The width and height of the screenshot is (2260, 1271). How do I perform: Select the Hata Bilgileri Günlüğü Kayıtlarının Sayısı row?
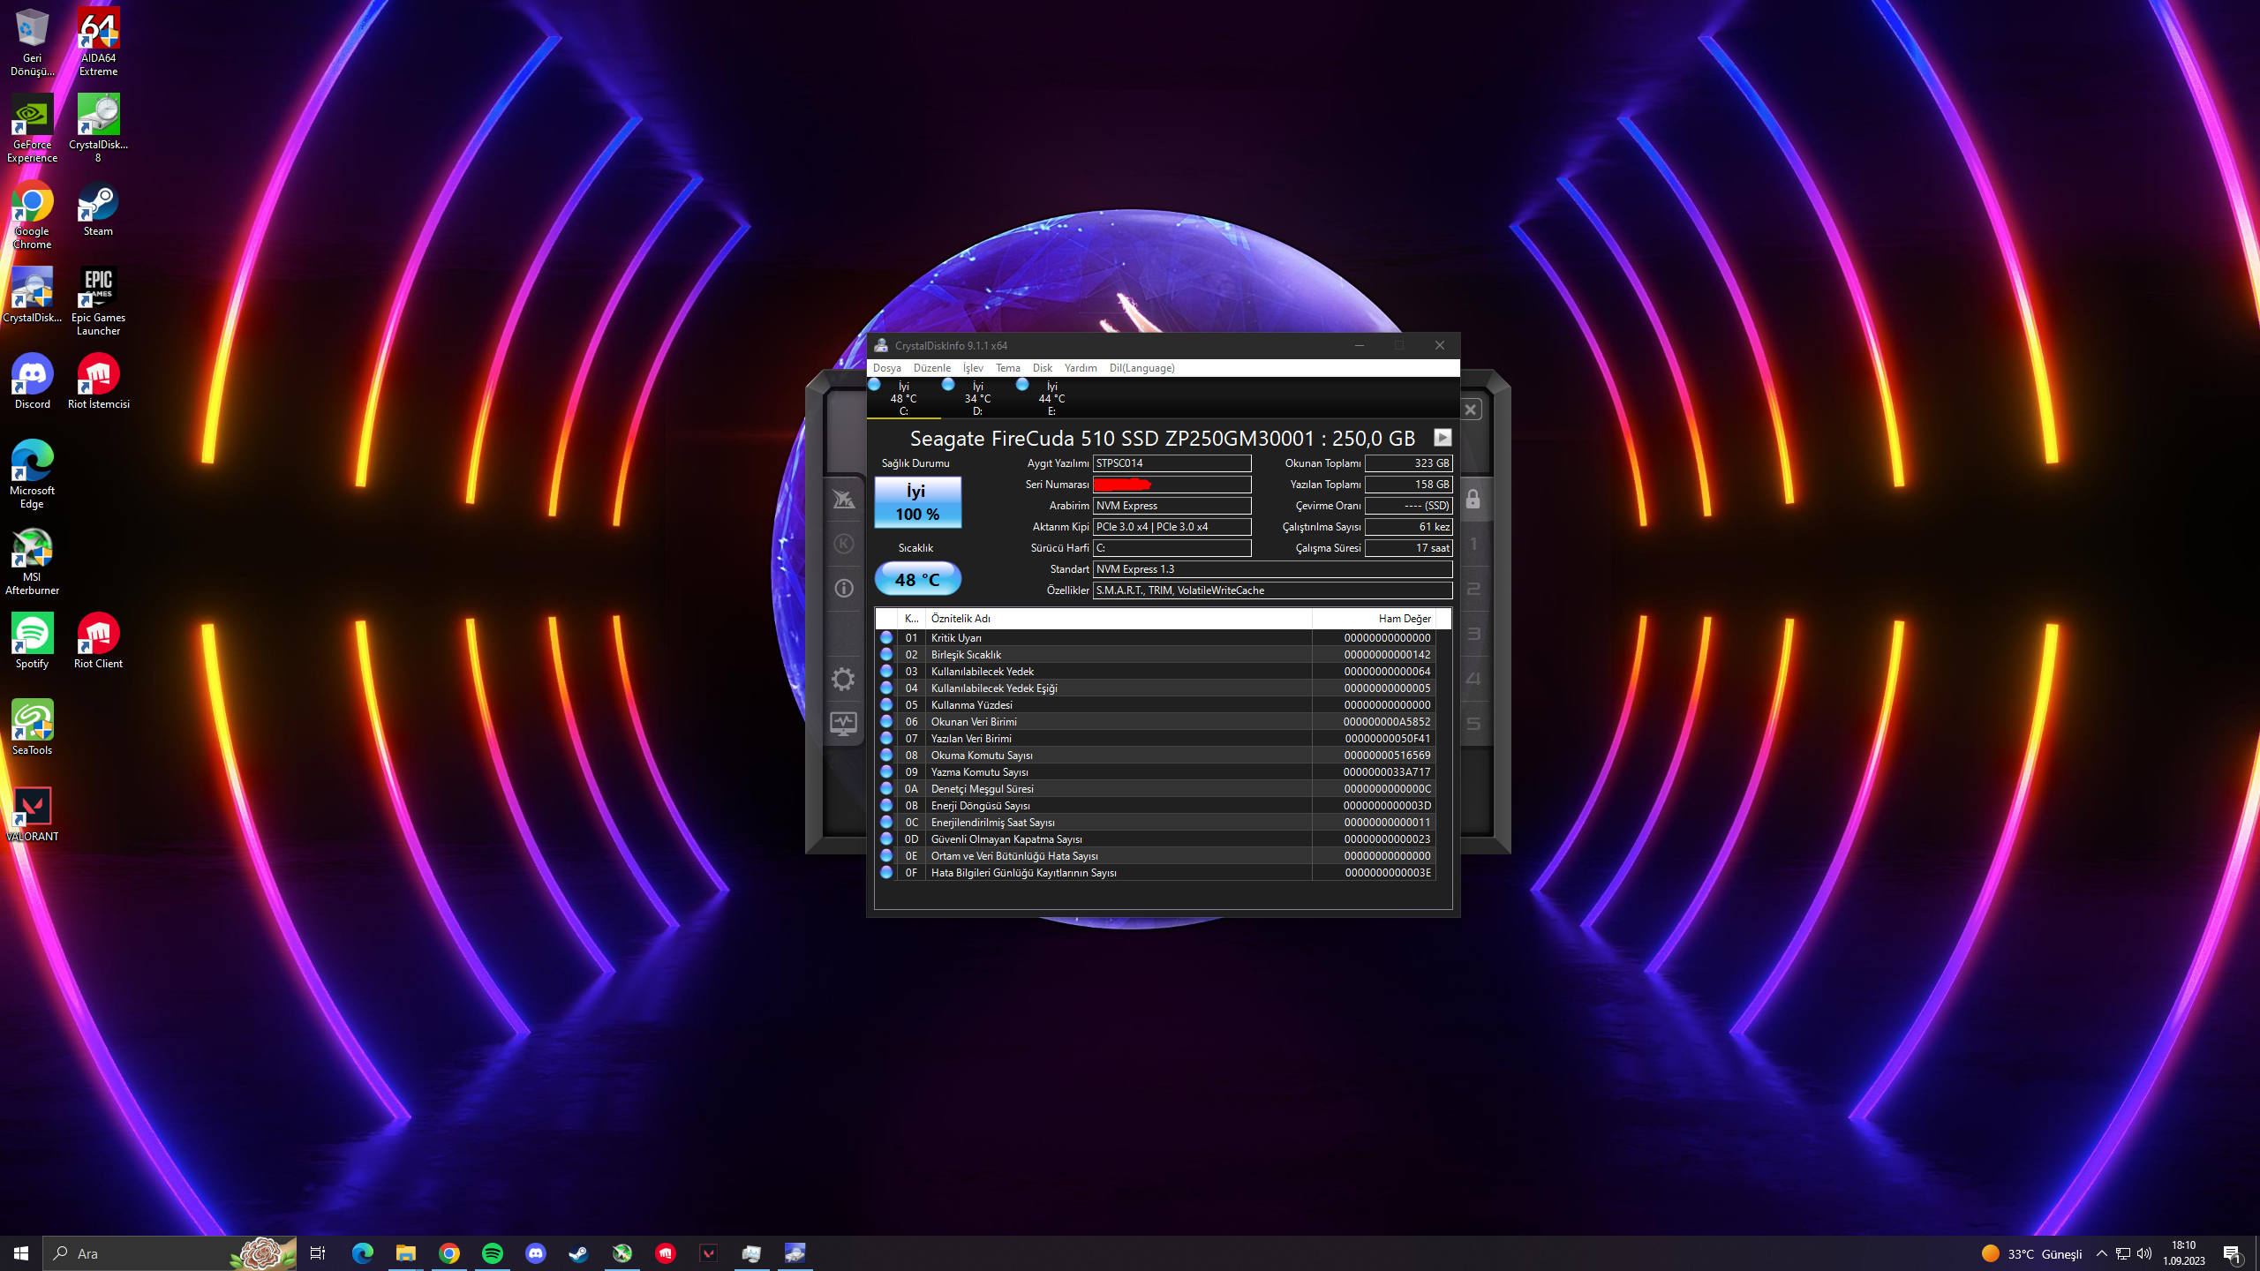click(1156, 873)
